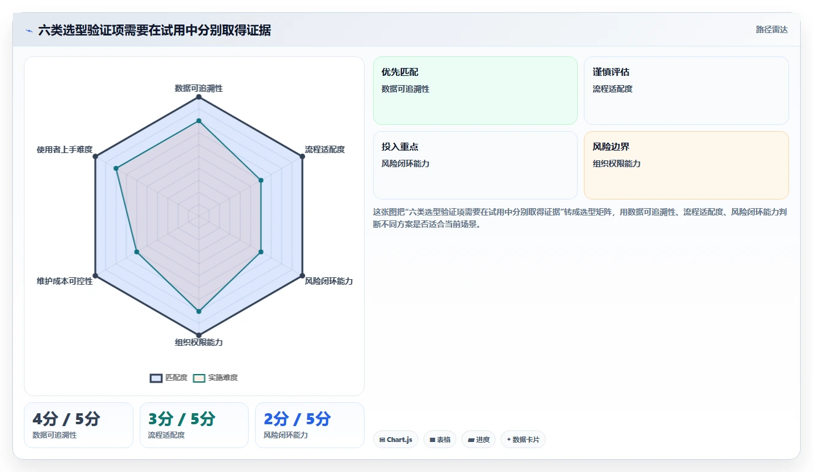Viewport: 813px width, 472px height.
Task: Click 数据可追溯性 text in 优先匹配 card
Action: pyautogui.click(x=406, y=89)
